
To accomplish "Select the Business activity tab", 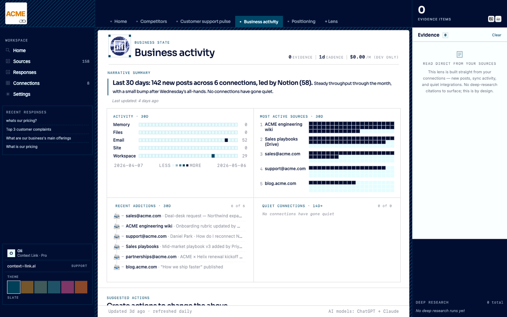I will pos(259,21).
